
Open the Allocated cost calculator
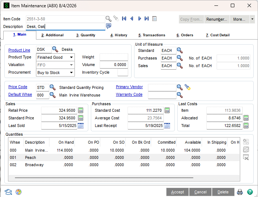pos(246,118)
